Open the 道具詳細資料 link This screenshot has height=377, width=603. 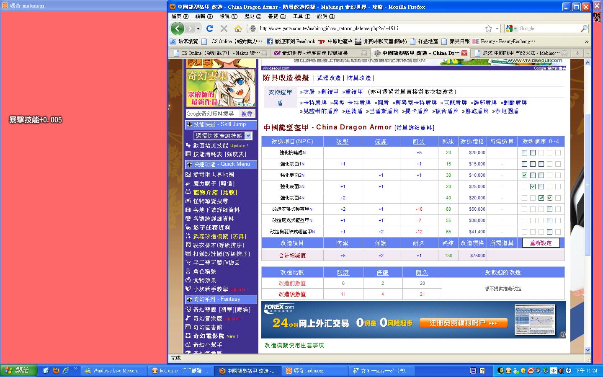tap(414, 128)
